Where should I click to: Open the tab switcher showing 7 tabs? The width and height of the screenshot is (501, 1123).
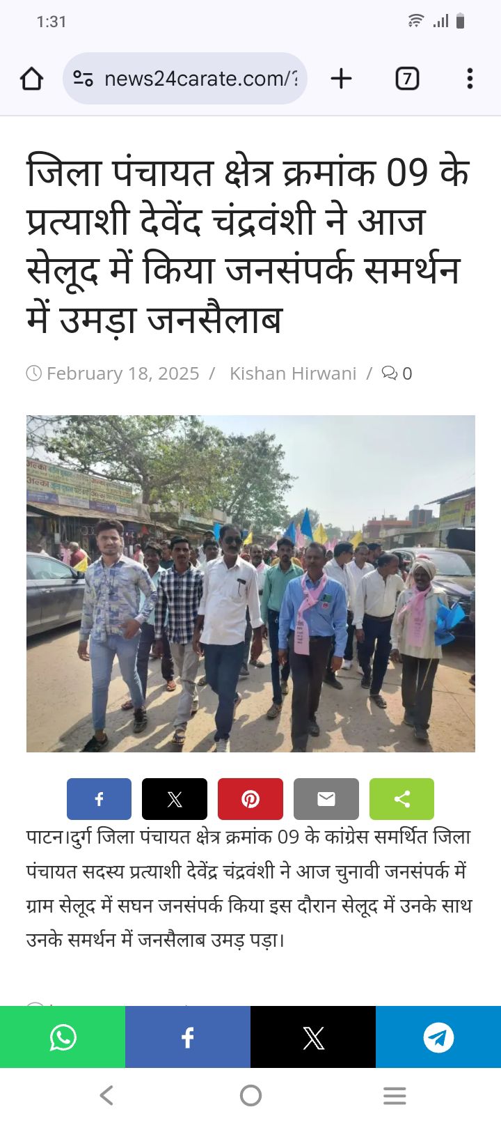click(407, 79)
